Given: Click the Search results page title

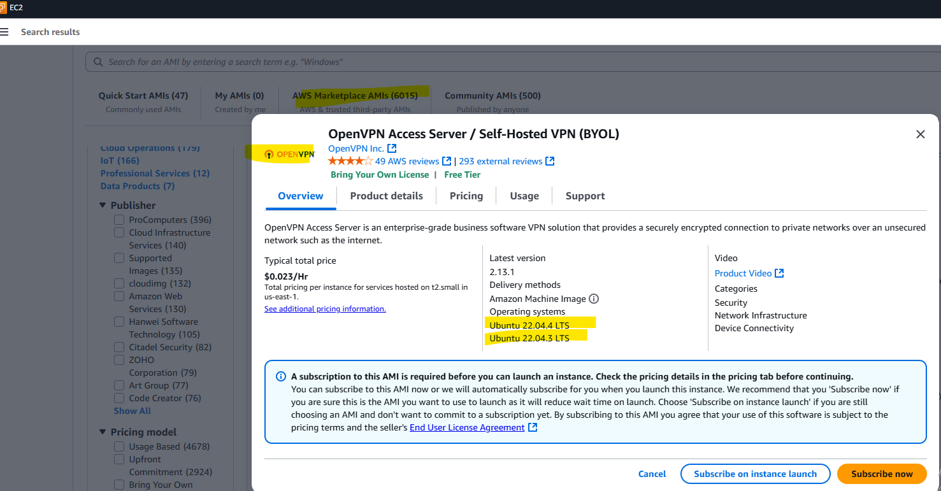Looking at the screenshot, I should coord(50,32).
